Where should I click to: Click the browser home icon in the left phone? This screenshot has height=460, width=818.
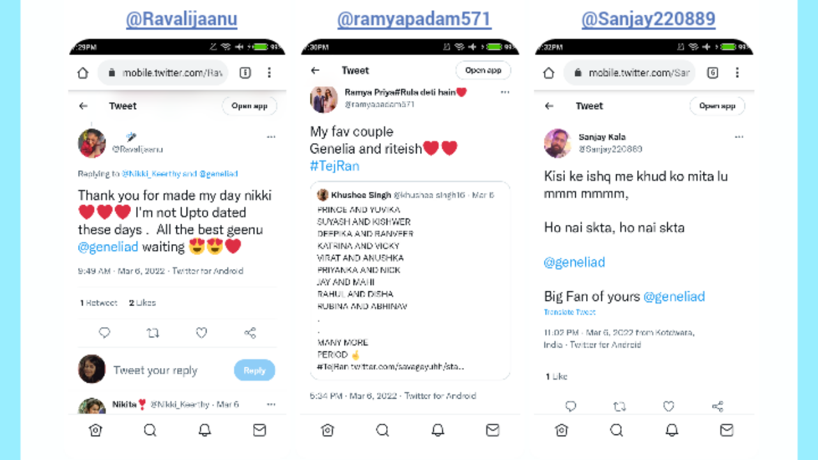coord(82,73)
